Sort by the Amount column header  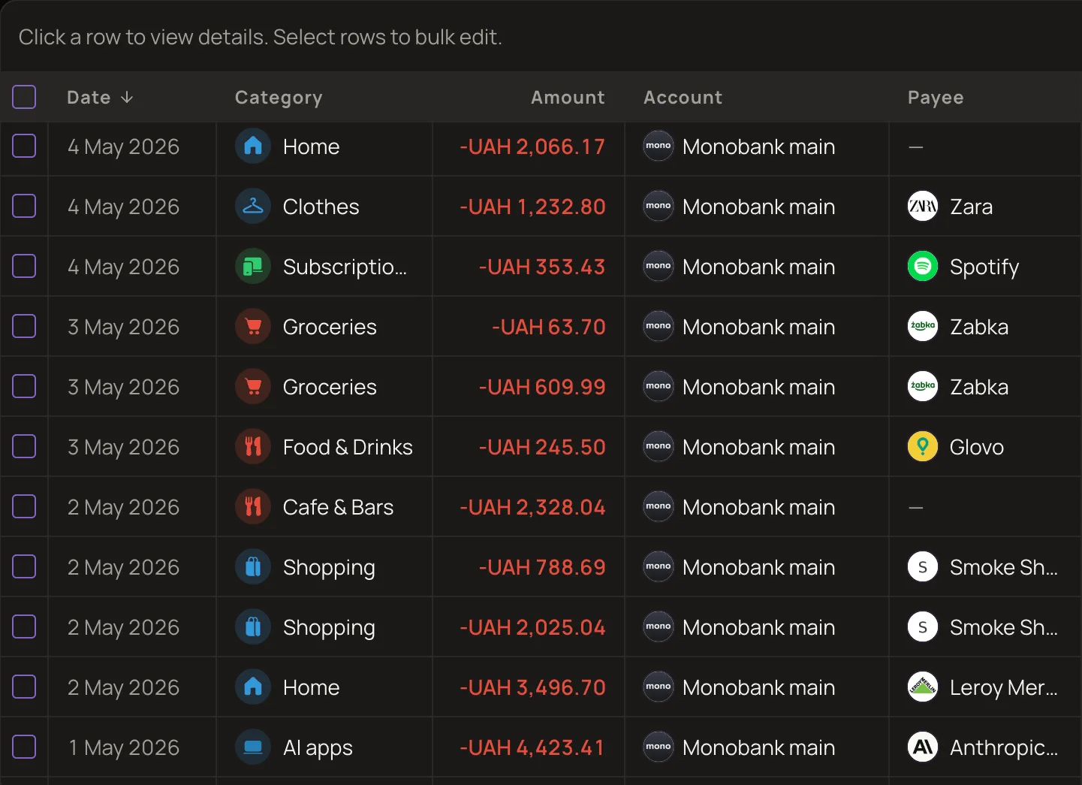(x=568, y=98)
